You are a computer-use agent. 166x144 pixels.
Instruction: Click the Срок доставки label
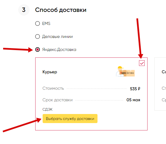tap(57, 100)
